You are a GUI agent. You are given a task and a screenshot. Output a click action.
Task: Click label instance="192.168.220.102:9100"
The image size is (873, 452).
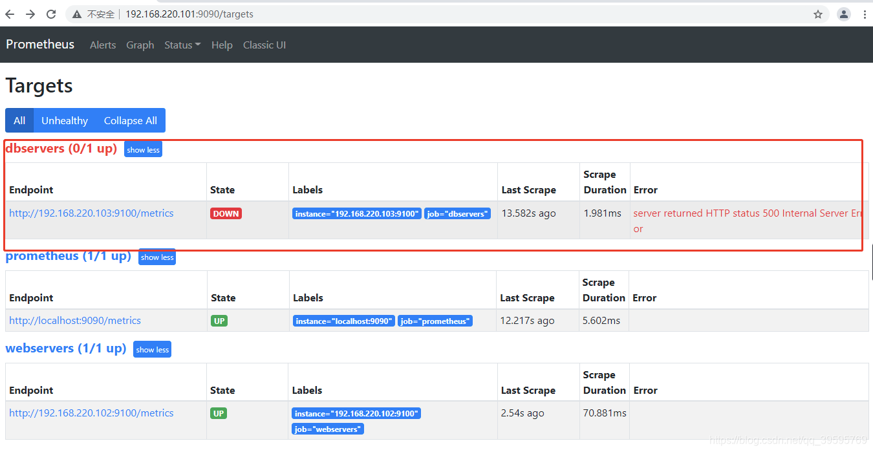[356, 413]
